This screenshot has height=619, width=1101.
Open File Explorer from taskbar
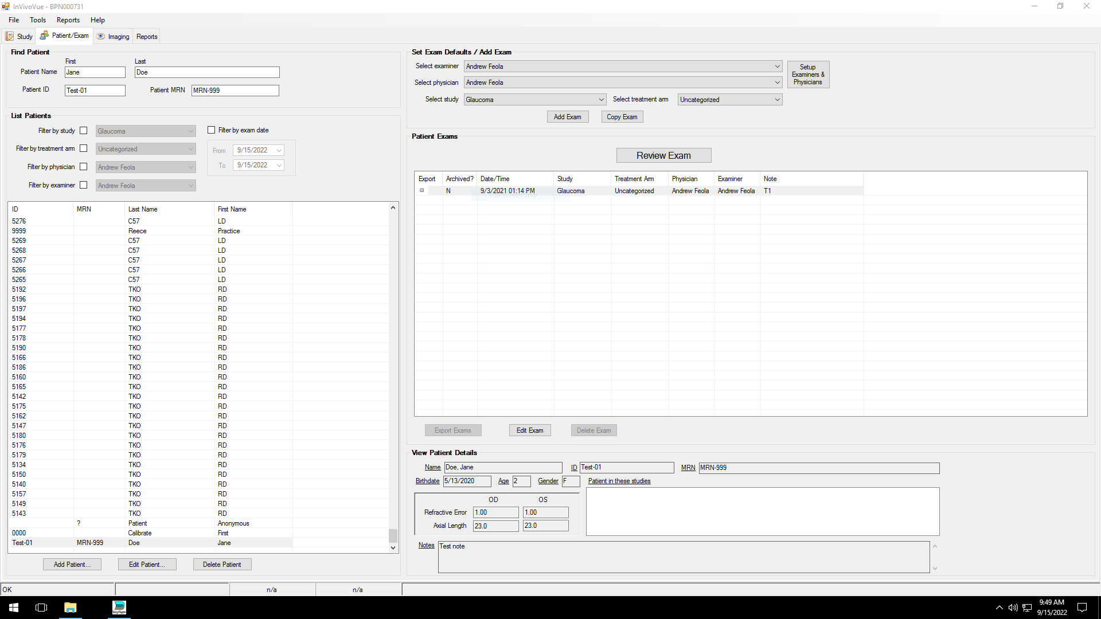(x=70, y=608)
